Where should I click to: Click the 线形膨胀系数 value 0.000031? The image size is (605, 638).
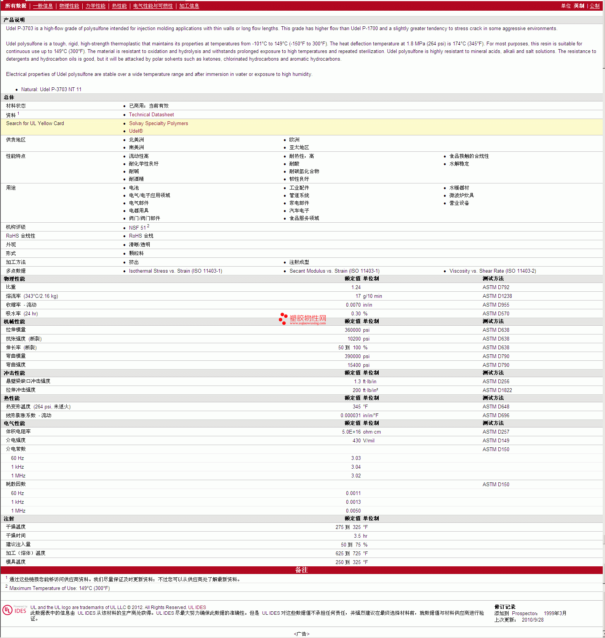[x=351, y=415]
